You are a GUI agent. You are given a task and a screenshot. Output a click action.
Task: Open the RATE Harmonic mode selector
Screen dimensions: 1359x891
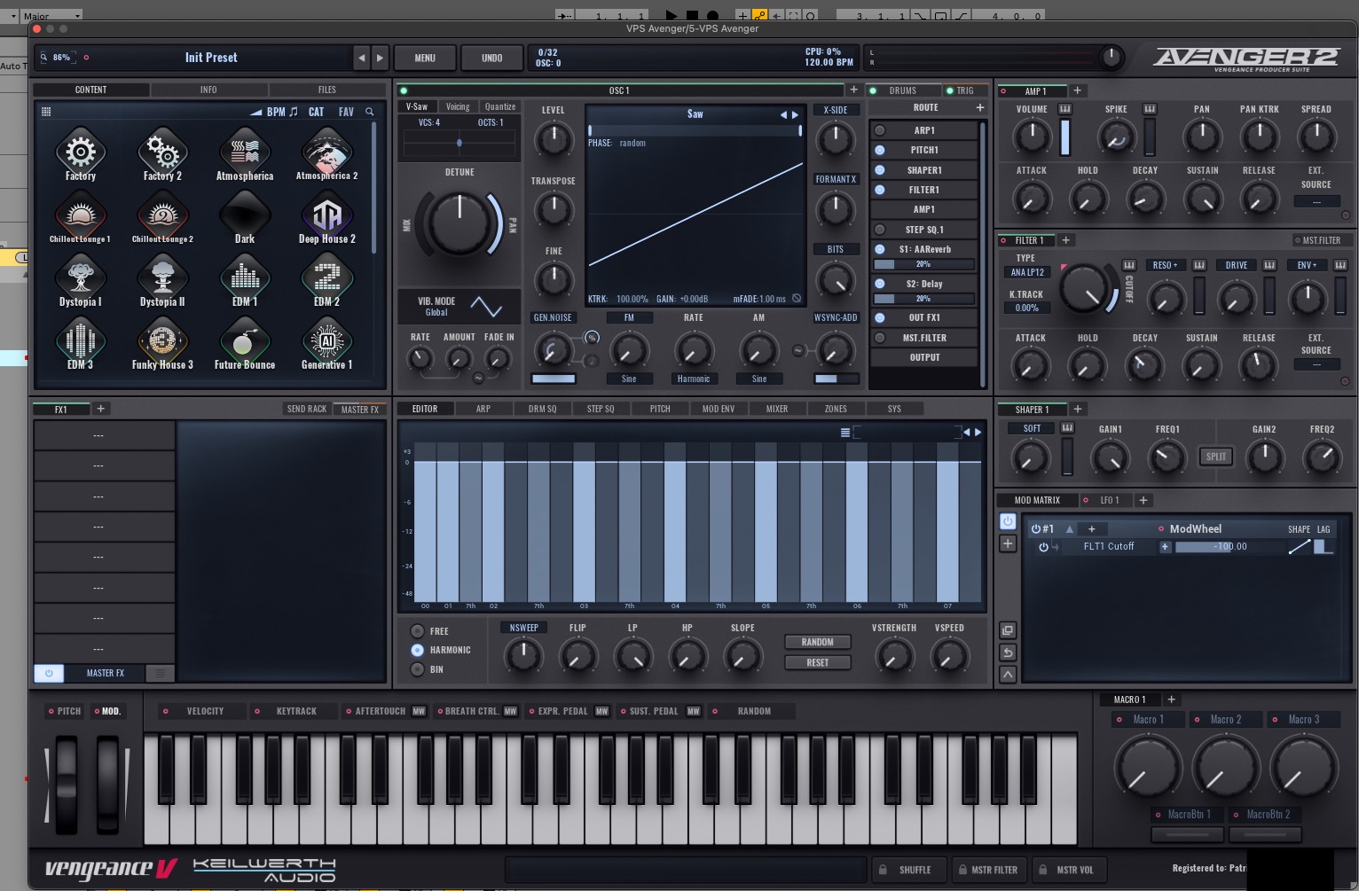pyautogui.click(x=693, y=379)
